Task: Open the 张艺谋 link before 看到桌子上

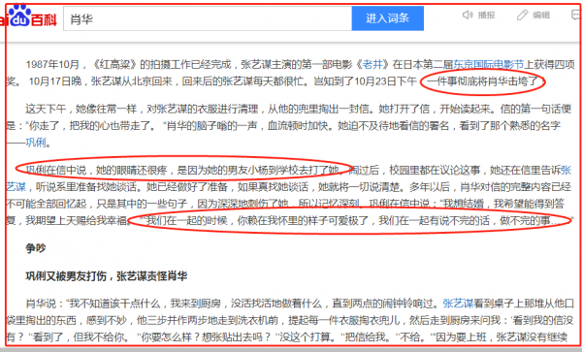Action: (x=458, y=304)
